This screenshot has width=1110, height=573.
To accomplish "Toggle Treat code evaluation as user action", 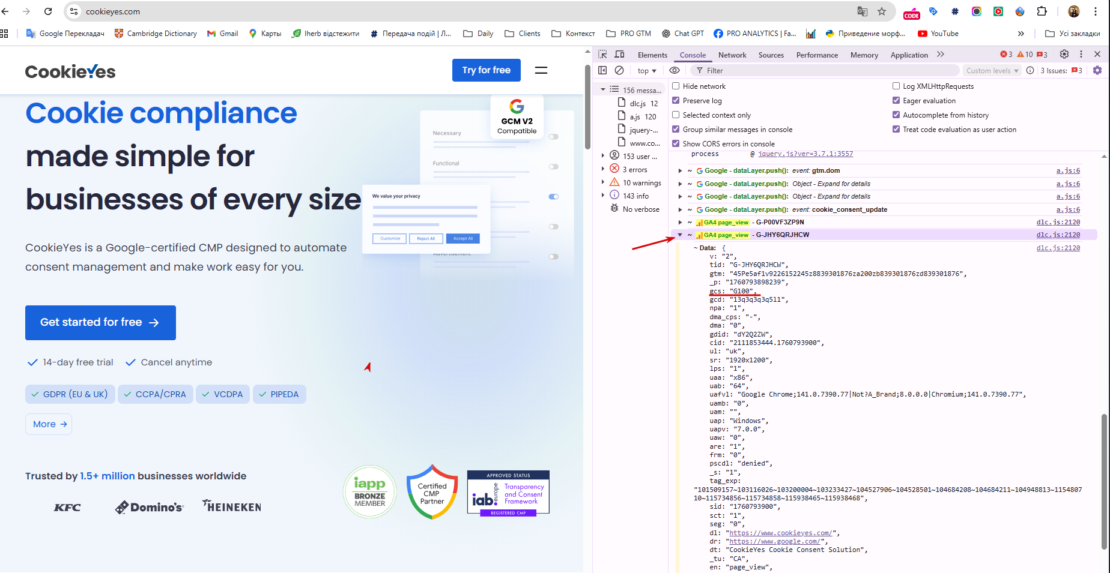I will coord(896,130).
